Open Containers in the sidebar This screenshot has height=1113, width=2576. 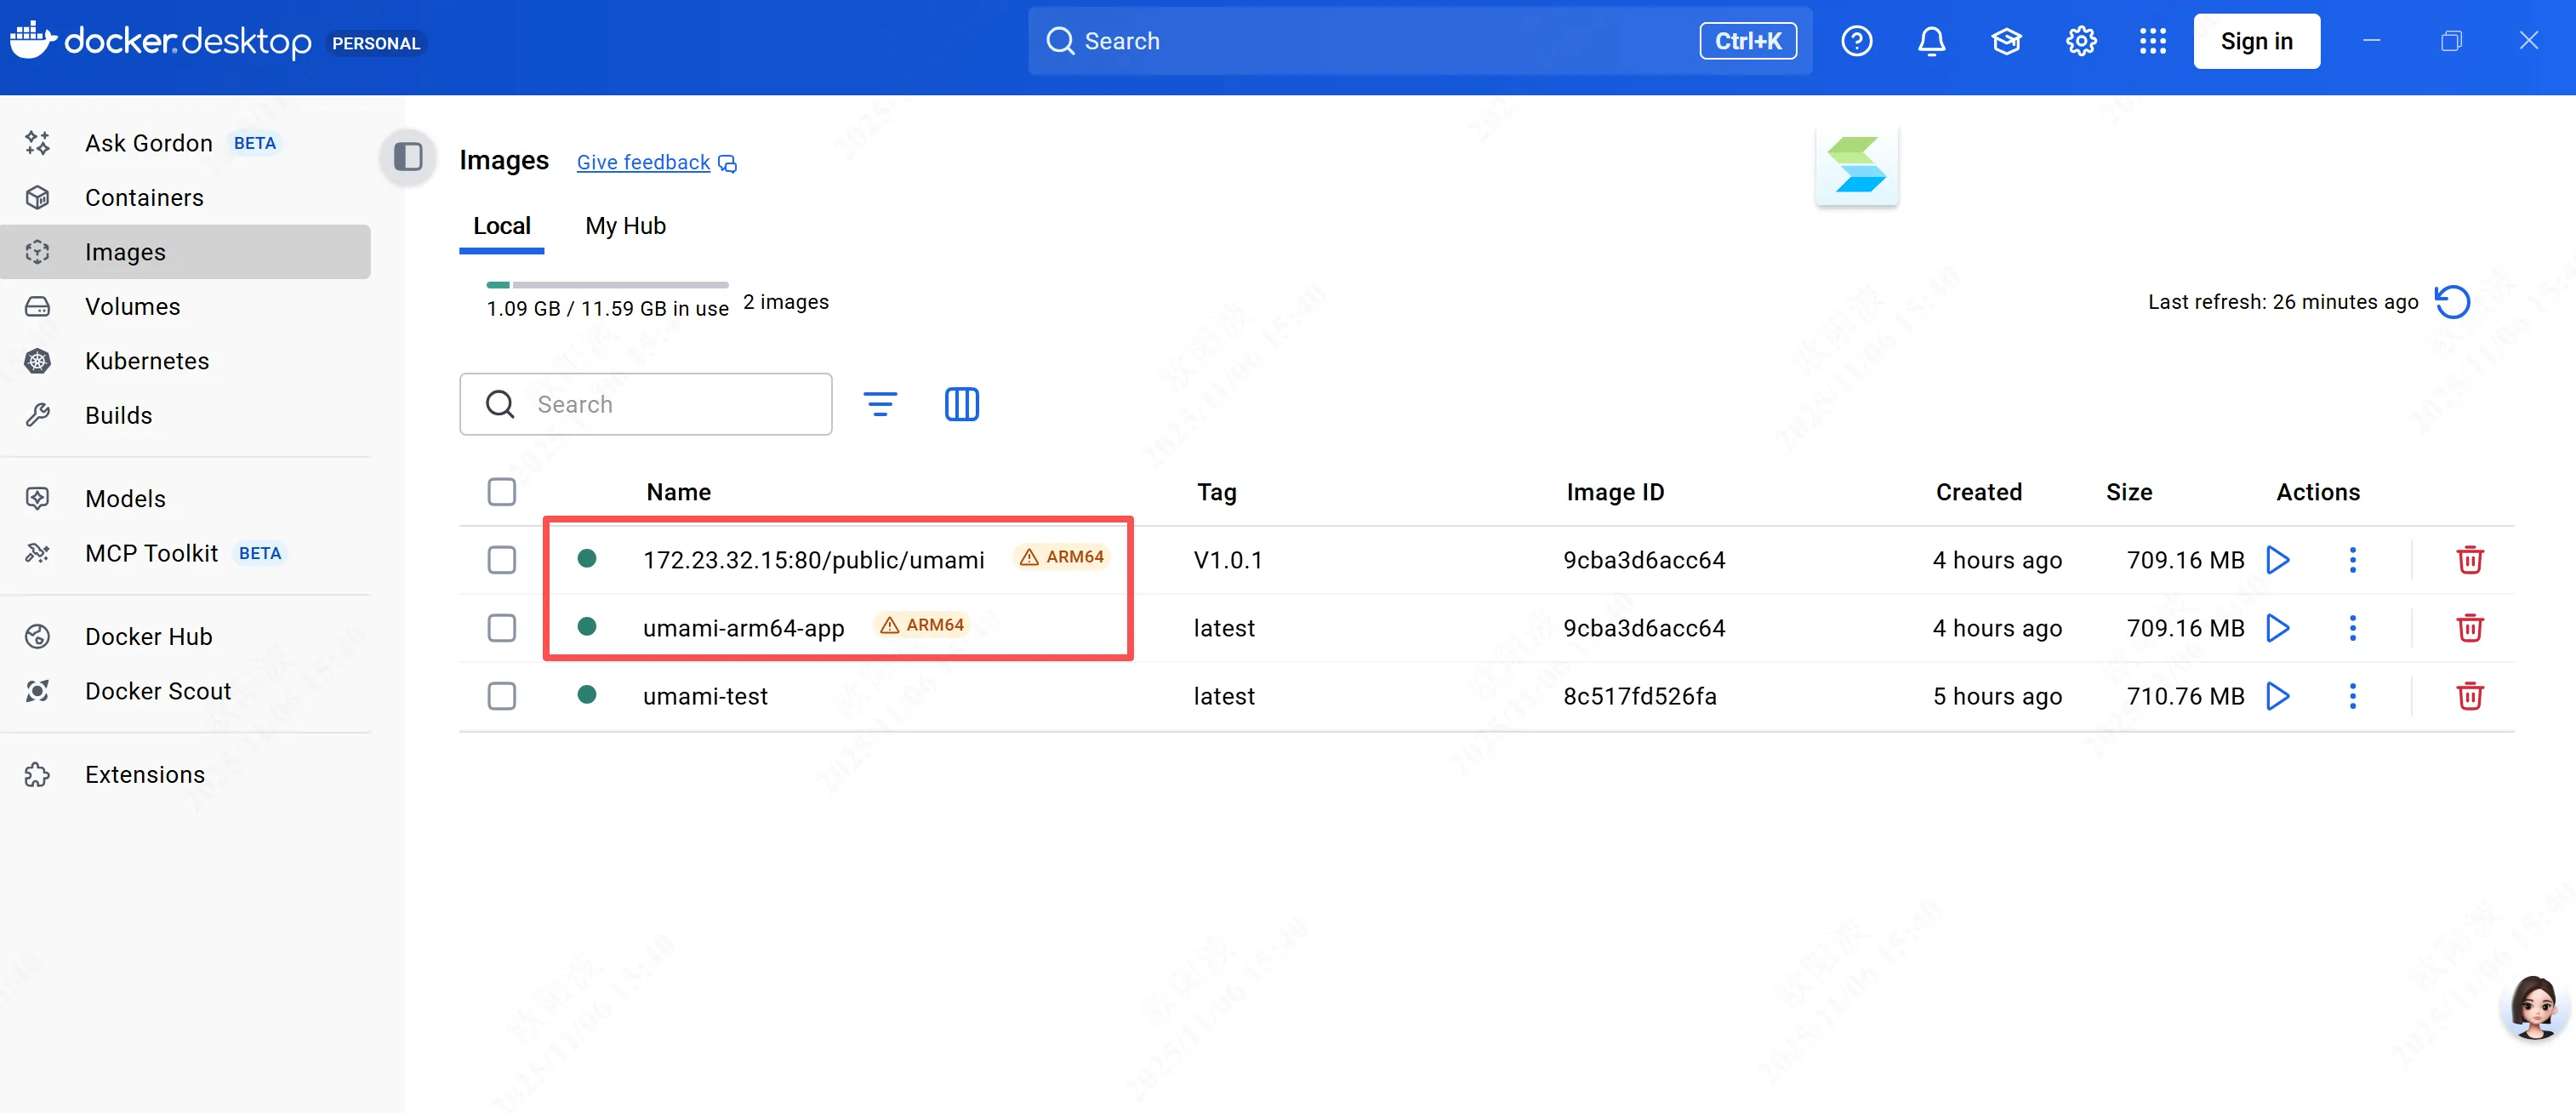pos(144,198)
